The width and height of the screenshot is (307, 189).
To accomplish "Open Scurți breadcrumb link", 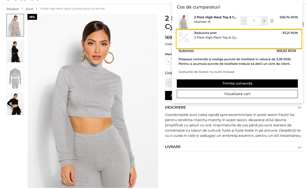I will 29,9.
